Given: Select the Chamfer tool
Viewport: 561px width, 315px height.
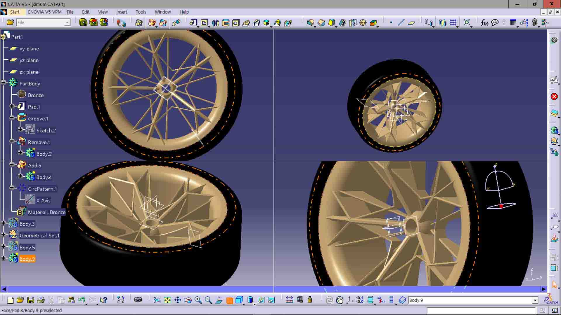Looking at the screenshot, I should [x=321, y=22].
